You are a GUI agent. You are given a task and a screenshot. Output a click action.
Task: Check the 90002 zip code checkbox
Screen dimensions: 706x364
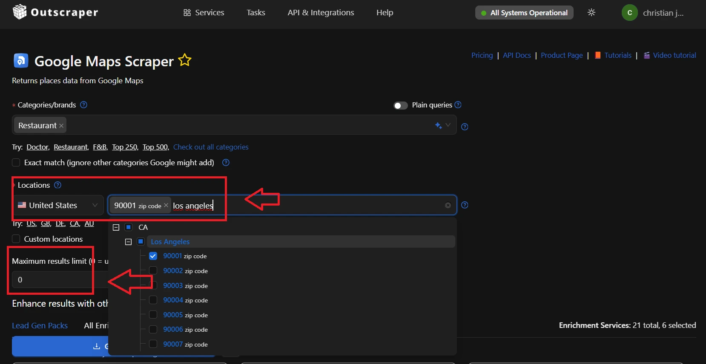(153, 271)
